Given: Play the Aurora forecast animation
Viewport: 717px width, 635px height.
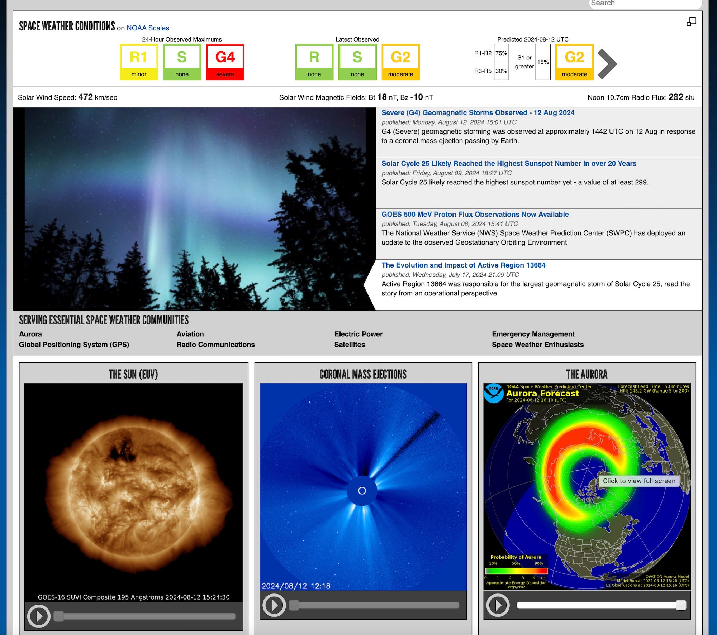Looking at the screenshot, I should point(498,605).
